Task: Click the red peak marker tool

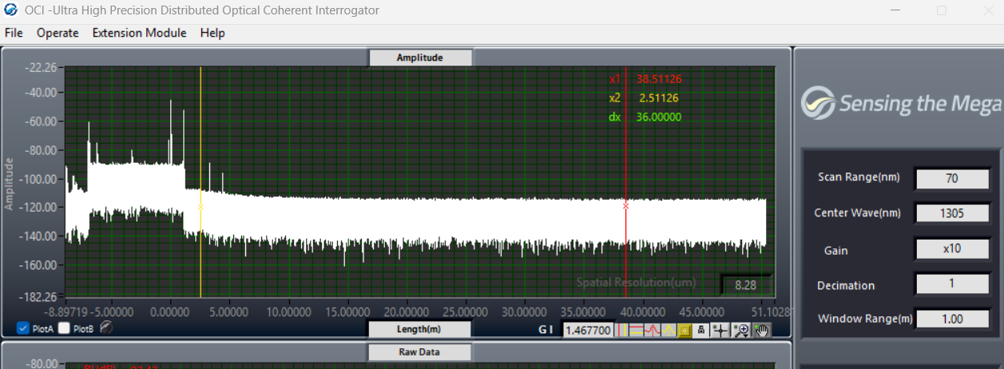Action: point(653,330)
